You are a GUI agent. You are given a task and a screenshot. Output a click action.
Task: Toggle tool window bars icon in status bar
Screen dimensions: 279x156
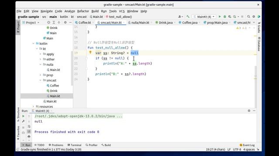pos(18,149)
